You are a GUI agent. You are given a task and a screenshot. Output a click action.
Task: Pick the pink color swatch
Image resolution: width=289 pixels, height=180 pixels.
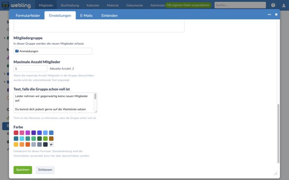(22, 133)
